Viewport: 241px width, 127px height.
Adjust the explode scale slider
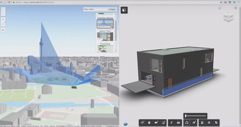(195, 116)
